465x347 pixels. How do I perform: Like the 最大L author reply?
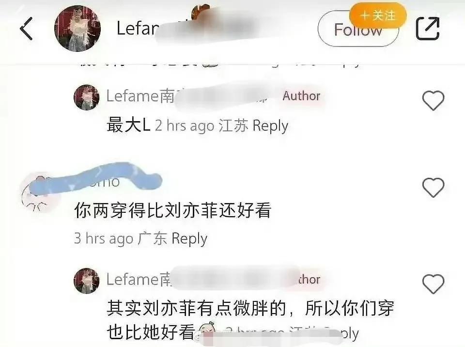point(433,100)
